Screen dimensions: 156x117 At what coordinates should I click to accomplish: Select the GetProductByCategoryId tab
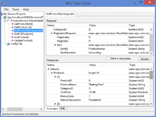(x=60, y=14)
